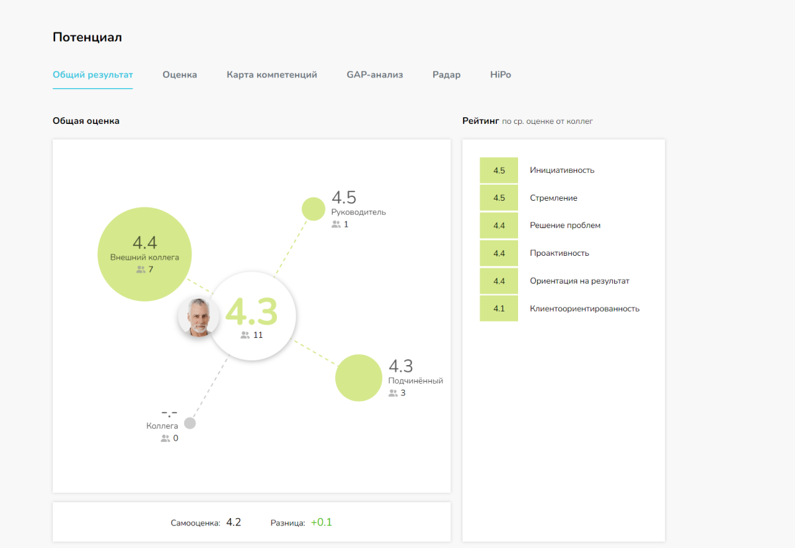Viewport: 795px width, 548px height.
Task: Click the 4.1 swatch beside Клиентоориентированность
Action: click(499, 309)
